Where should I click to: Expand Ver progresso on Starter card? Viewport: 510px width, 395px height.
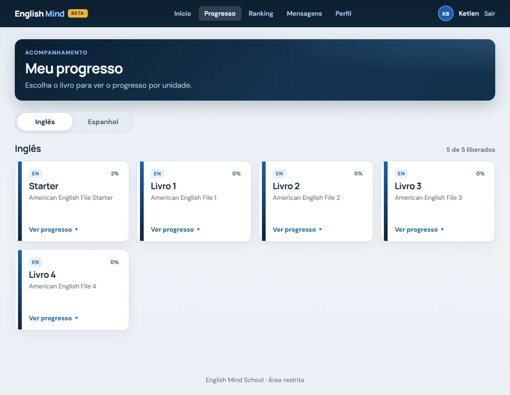54,229
